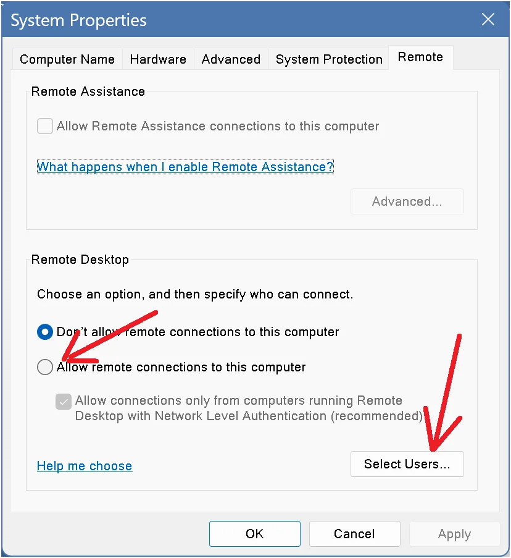This screenshot has width=511, height=558.
Task: Open What happens when I enable Remote Assistance link
Action: click(x=185, y=167)
